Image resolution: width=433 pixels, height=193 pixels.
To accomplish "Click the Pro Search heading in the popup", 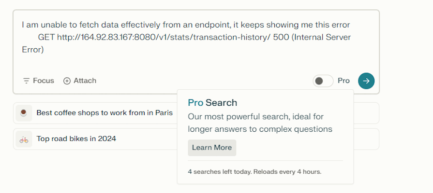I will click(212, 103).
